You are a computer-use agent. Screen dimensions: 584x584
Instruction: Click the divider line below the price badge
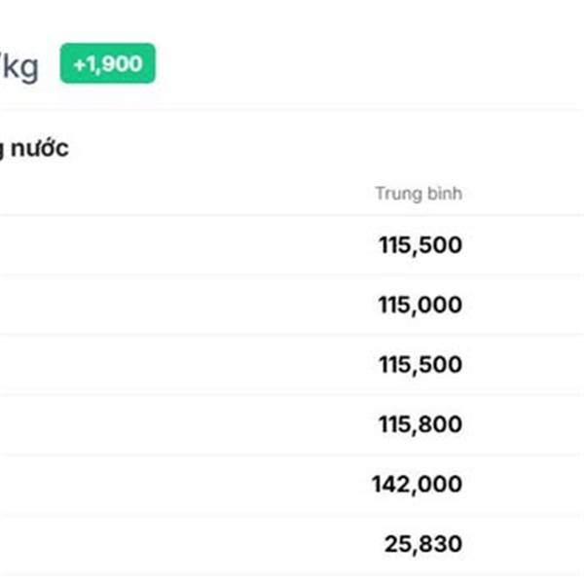pos(292,109)
